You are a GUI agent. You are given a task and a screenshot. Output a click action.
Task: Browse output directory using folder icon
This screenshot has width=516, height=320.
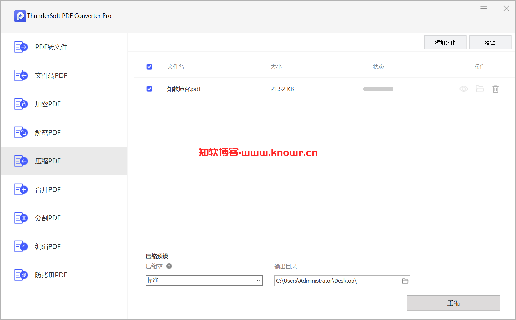pos(405,281)
